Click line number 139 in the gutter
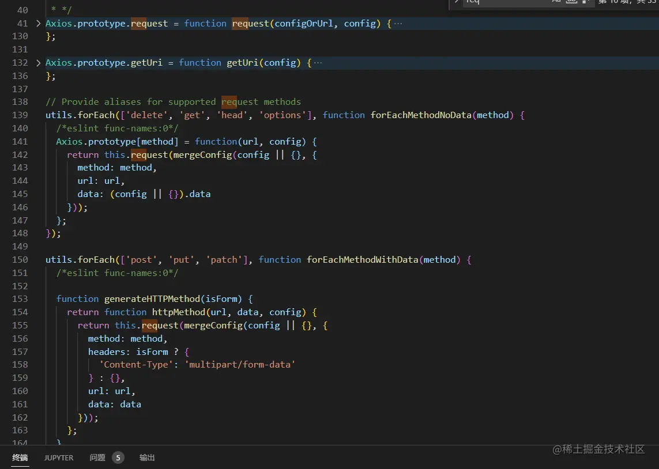659x469 pixels. click(20, 115)
